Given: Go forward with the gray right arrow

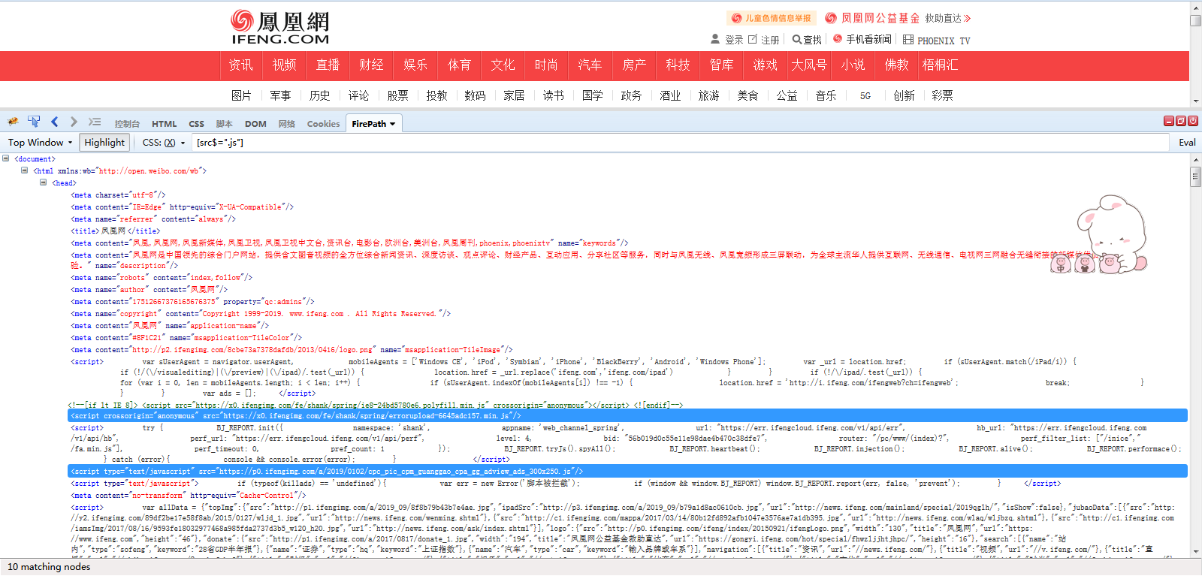Looking at the screenshot, I should coord(74,122).
